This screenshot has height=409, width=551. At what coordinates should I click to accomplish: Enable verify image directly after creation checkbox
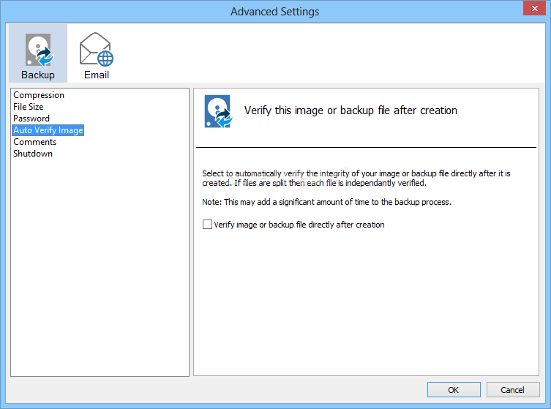click(207, 224)
